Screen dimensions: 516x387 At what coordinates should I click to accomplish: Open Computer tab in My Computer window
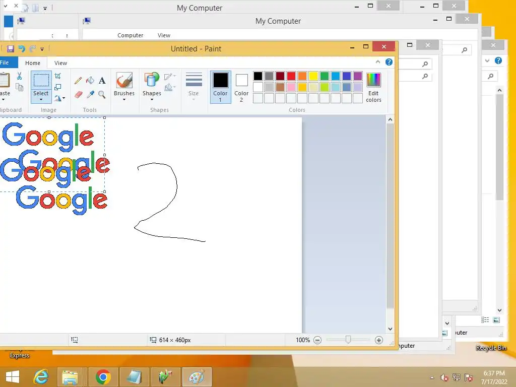tap(131, 35)
